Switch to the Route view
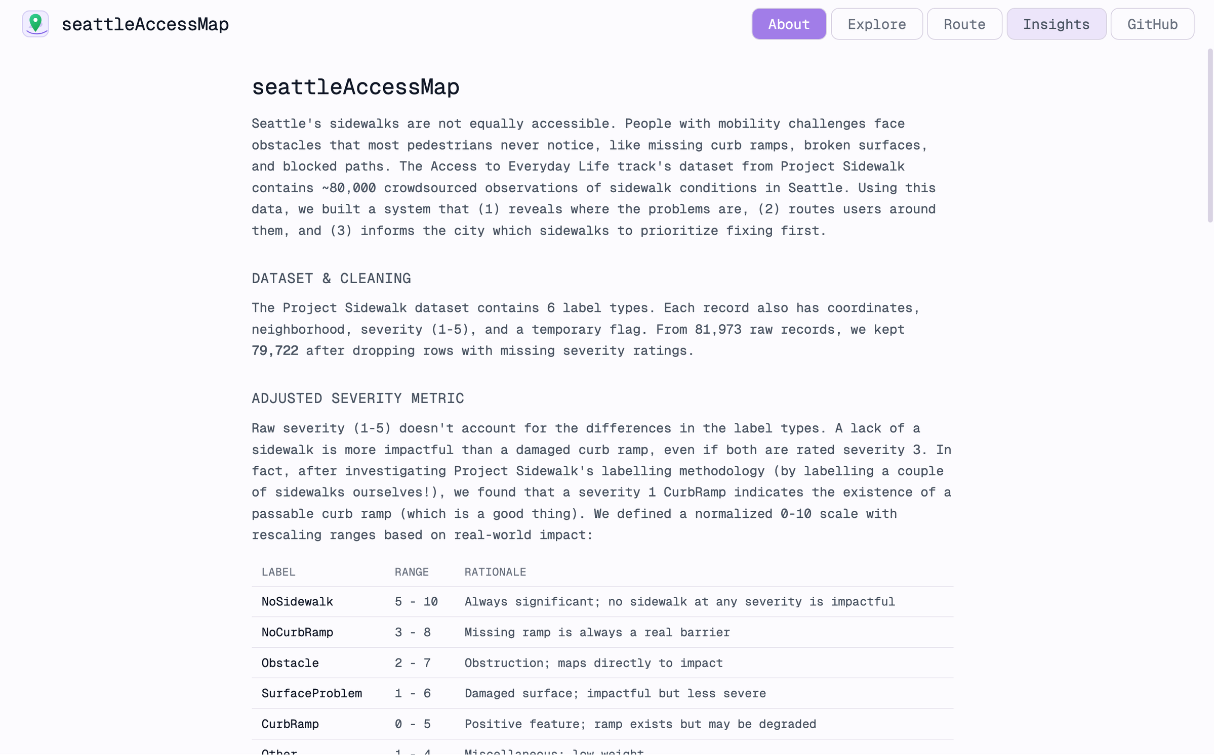The width and height of the screenshot is (1215, 755). tap(964, 23)
